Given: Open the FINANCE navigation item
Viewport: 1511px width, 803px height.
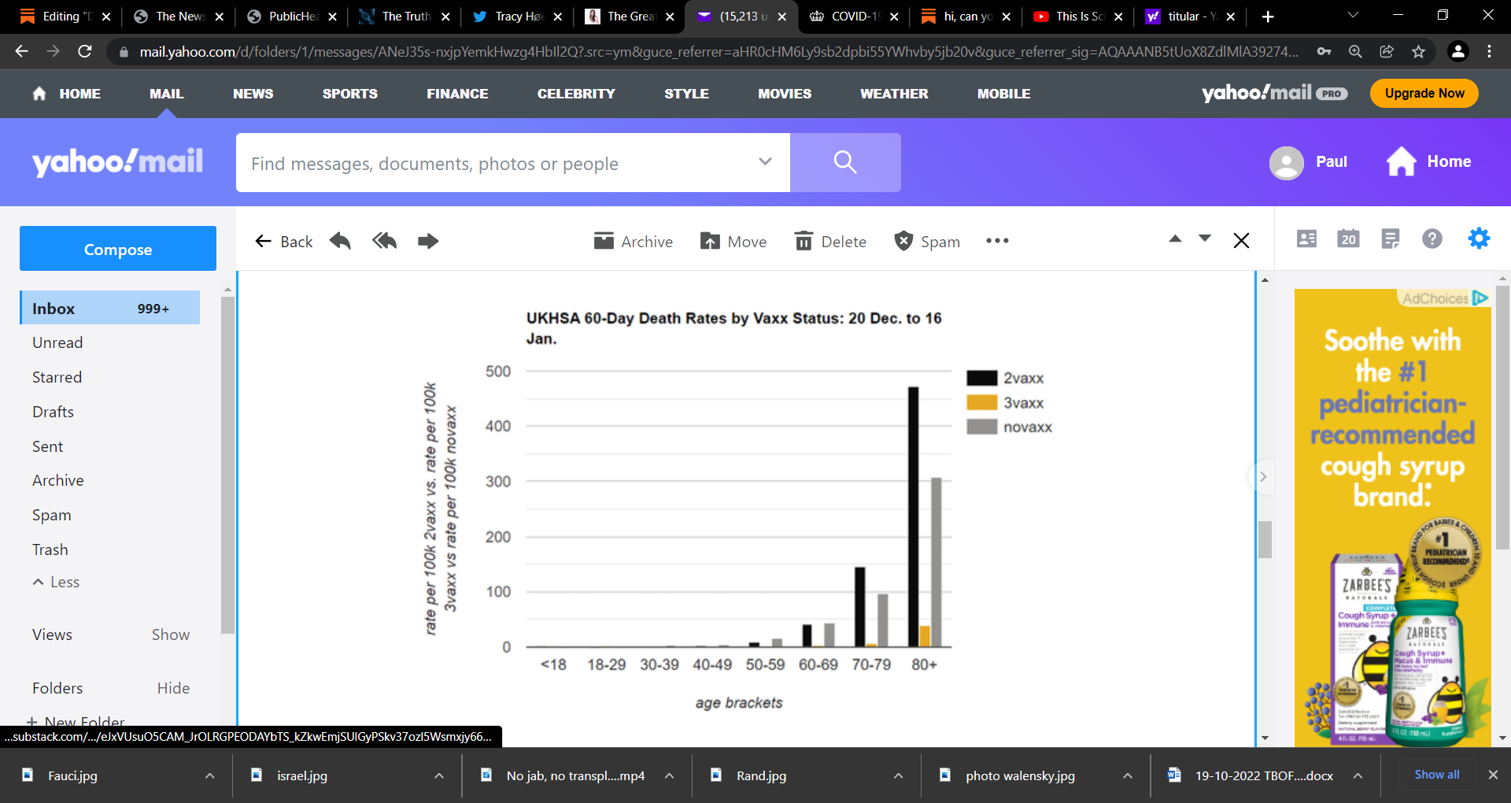Looking at the screenshot, I should point(457,94).
